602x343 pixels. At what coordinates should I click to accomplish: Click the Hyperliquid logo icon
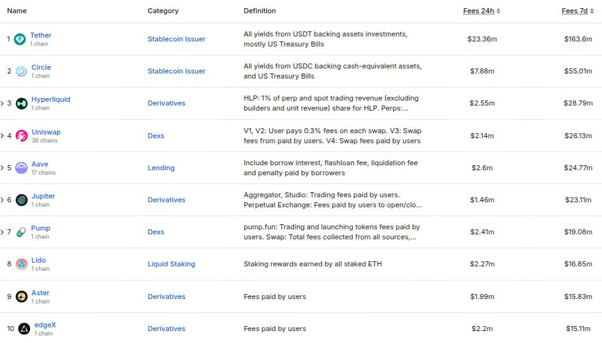[21, 103]
